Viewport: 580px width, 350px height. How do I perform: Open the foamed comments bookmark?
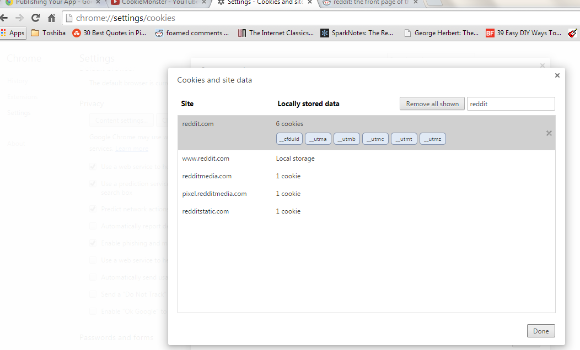tap(192, 33)
